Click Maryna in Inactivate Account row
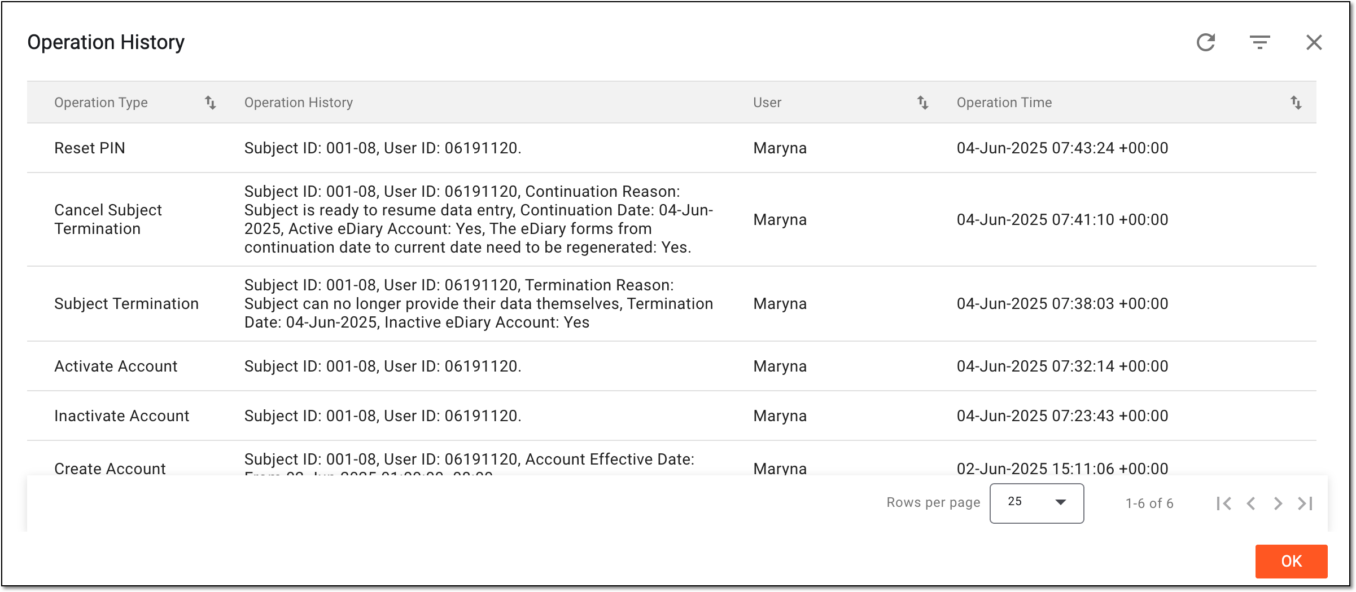This screenshot has height=592, width=1356. click(780, 416)
